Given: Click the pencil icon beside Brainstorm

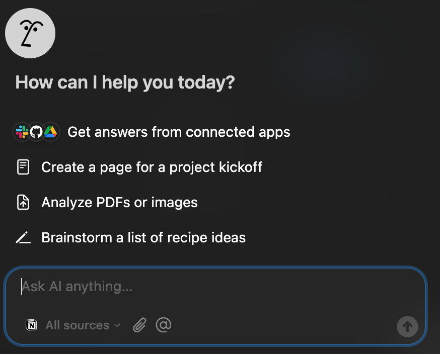Looking at the screenshot, I should [23, 237].
